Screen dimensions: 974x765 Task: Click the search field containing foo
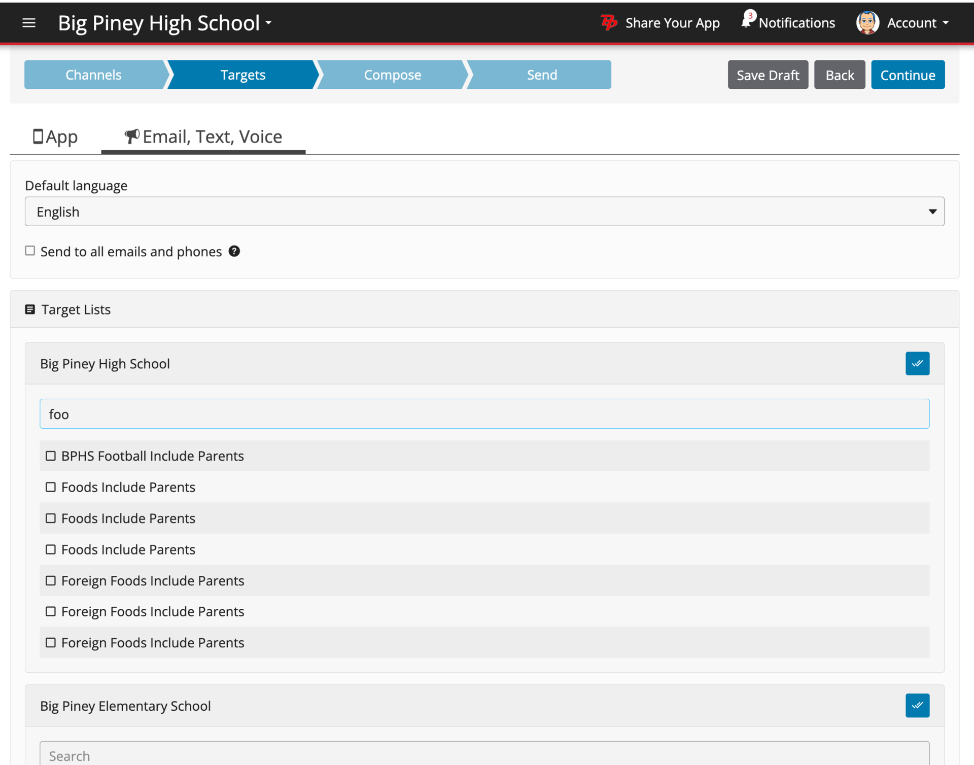(484, 414)
